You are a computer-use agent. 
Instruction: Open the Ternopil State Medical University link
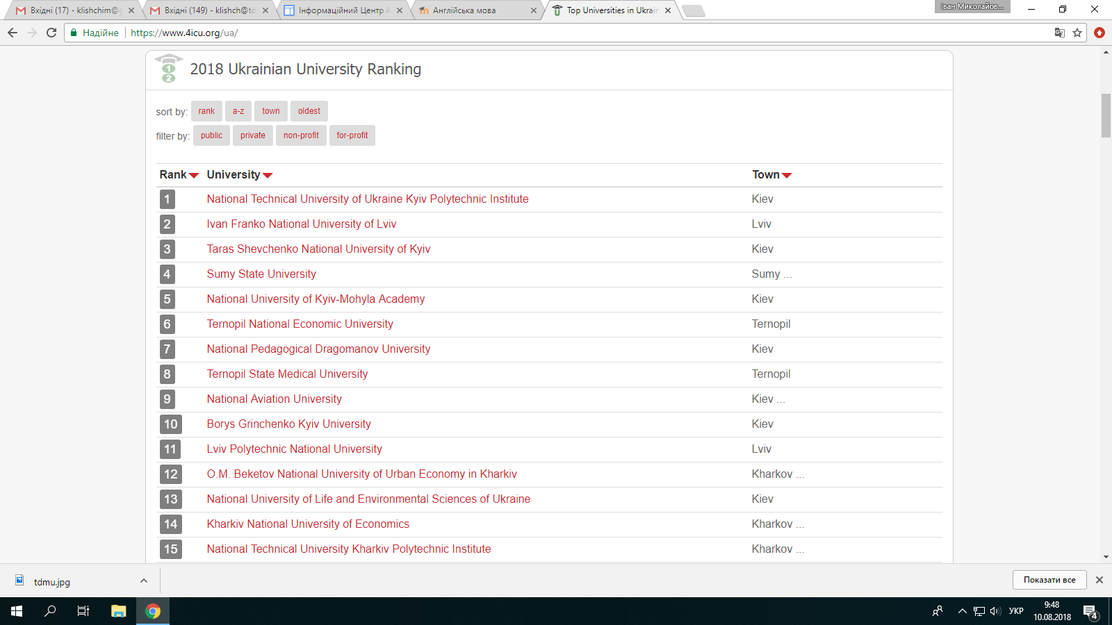point(287,374)
